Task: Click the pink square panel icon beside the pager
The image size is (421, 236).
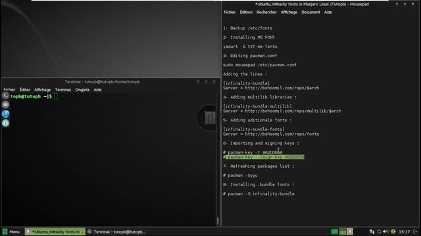Action: pos(350,231)
